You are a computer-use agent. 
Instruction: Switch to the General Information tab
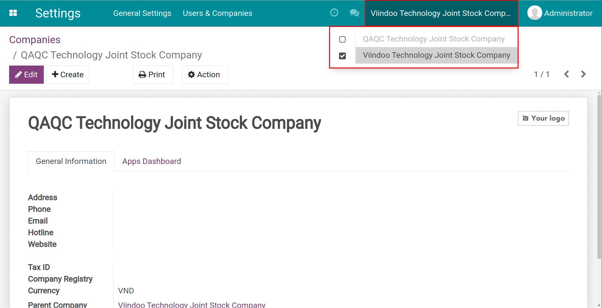click(x=71, y=161)
